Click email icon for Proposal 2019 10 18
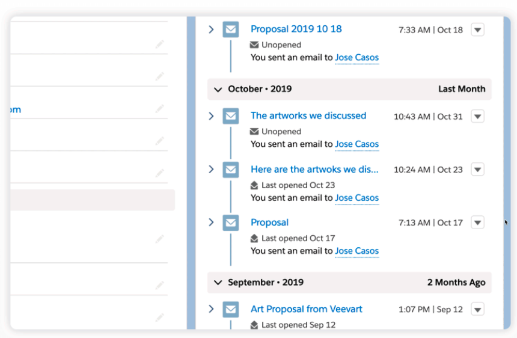The height and width of the screenshot is (338, 517). (x=231, y=29)
